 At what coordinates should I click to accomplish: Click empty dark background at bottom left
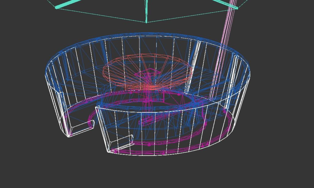[x=31, y=165]
